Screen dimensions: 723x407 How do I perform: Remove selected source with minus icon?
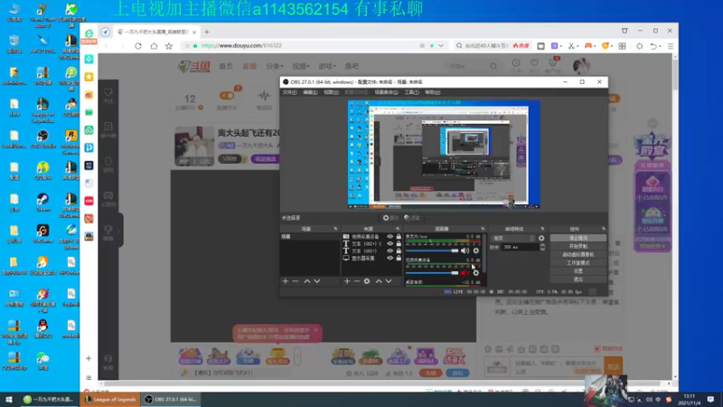(357, 281)
